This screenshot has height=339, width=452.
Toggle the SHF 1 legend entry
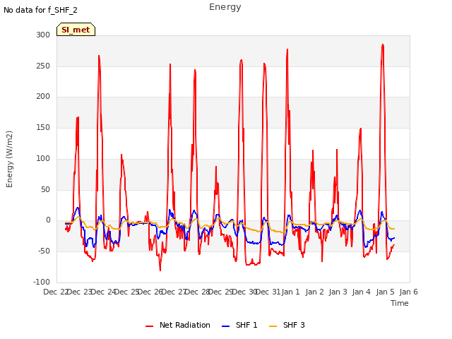point(239,325)
